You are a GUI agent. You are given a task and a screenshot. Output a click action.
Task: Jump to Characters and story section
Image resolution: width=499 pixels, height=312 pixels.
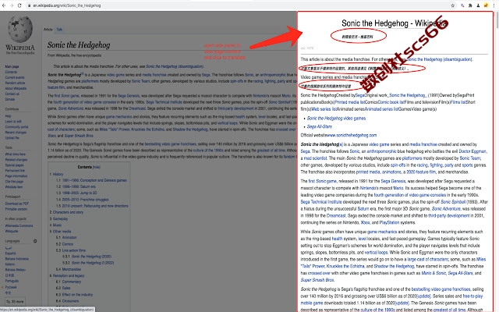click(68, 212)
